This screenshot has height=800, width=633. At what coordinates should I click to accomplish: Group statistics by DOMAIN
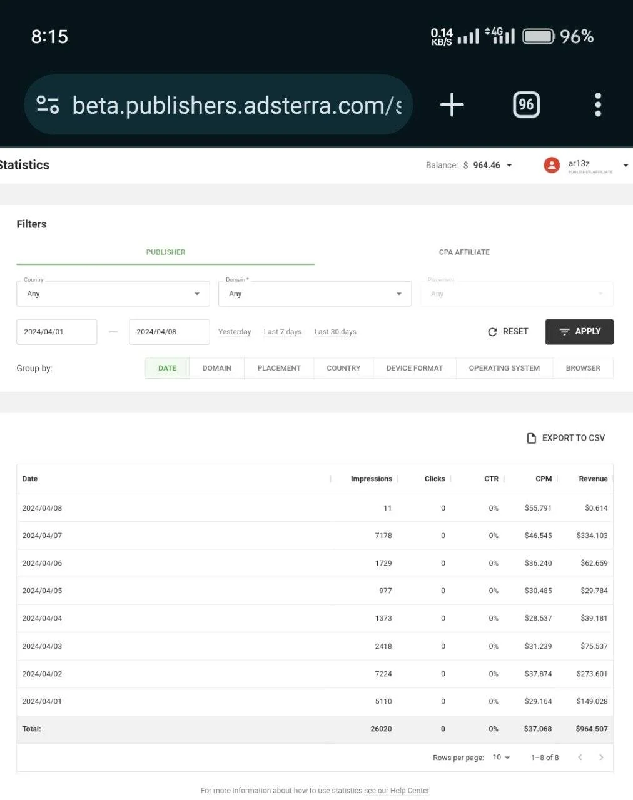217,368
